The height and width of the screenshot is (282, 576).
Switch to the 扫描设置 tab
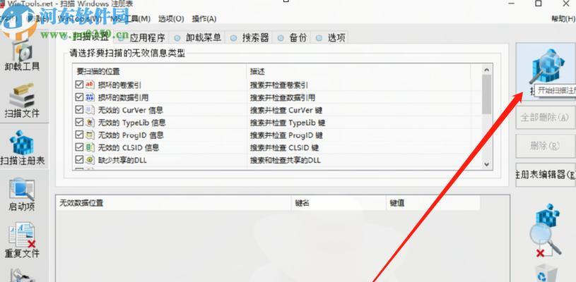click(x=86, y=37)
